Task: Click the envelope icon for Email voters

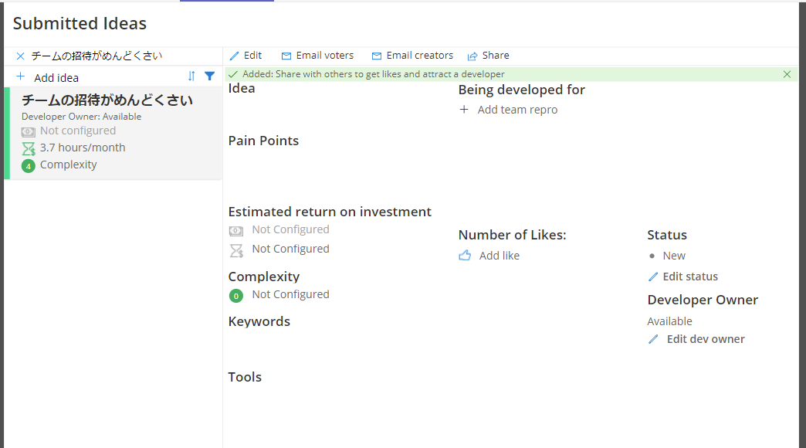Action: click(286, 56)
